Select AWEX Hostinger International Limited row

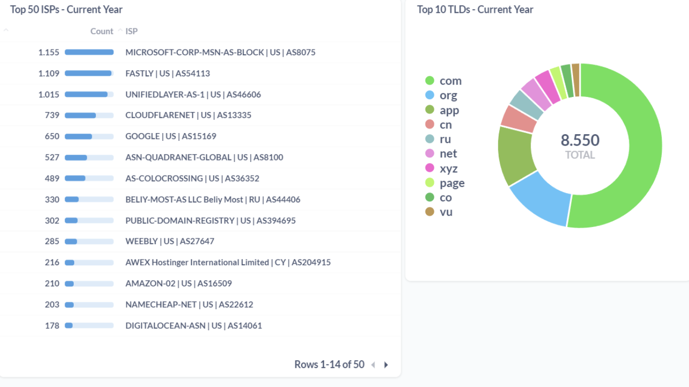(x=200, y=262)
